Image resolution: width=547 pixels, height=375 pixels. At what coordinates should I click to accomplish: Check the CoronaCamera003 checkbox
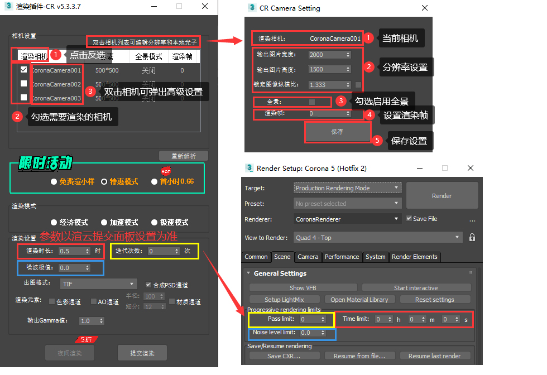23,98
